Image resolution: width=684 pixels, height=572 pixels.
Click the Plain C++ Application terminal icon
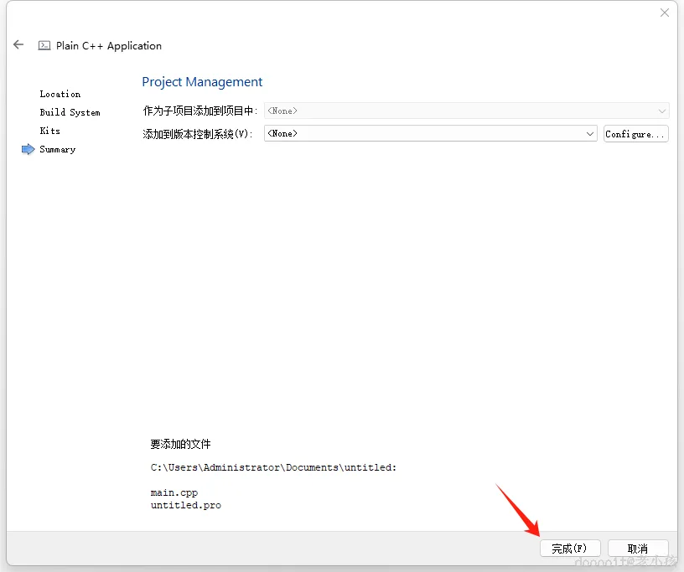point(44,45)
